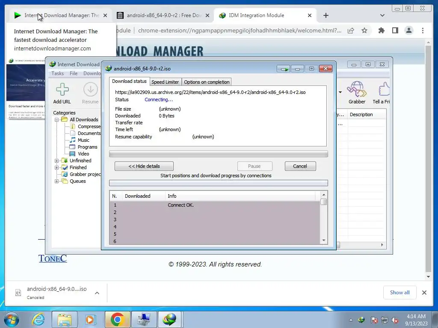
Task: Switch to the Speed Limiter tab
Action: pos(165,82)
